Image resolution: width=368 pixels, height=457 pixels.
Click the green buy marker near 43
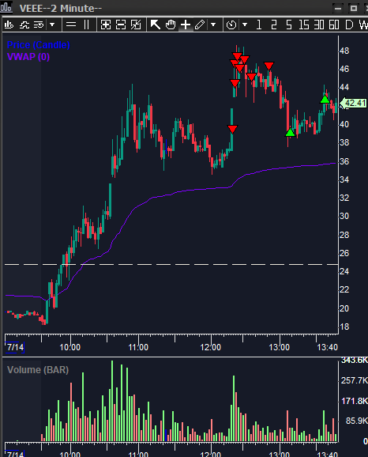click(x=325, y=100)
